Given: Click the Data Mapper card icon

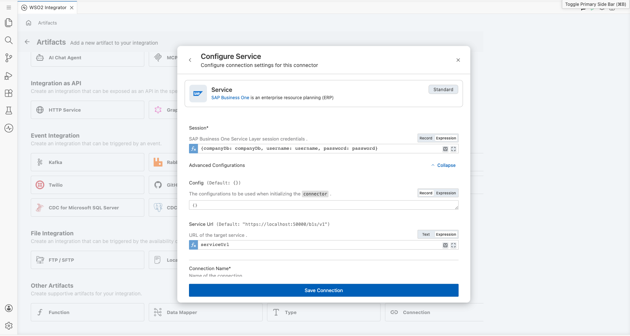Looking at the screenshot, I should [x=158, y=312].
